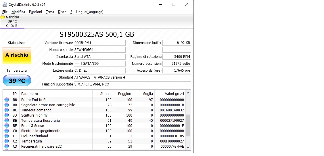Click the yellow status orb in disk tab

pyautogui.click(x=3, y=17)
